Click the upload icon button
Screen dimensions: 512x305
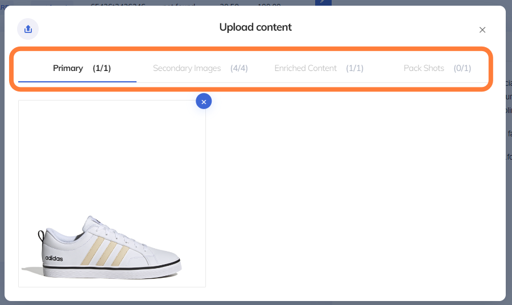(28, 29)
